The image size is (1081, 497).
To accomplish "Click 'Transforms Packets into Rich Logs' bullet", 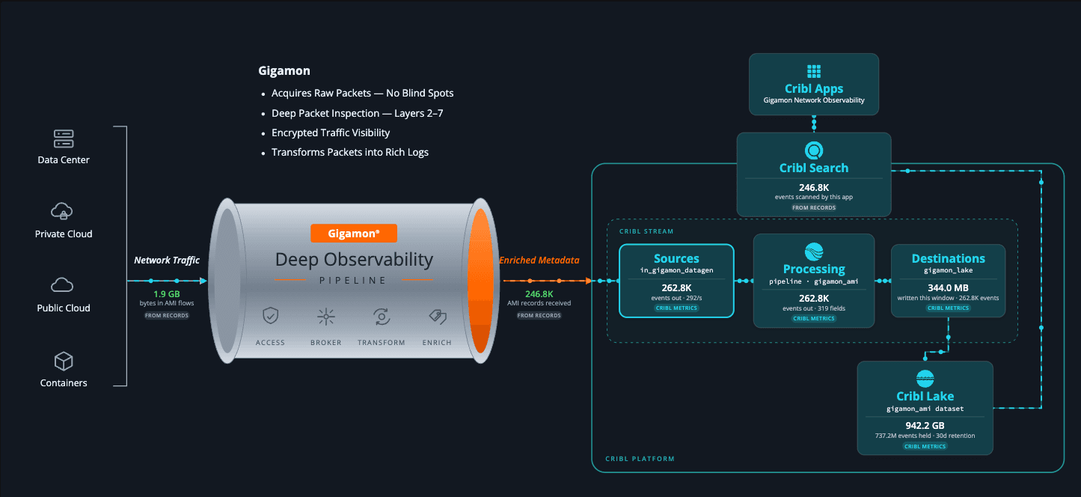I will click(350, 152).
